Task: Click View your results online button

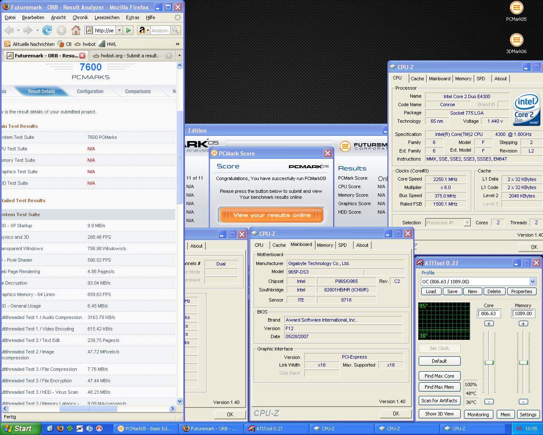Action: 272,215
